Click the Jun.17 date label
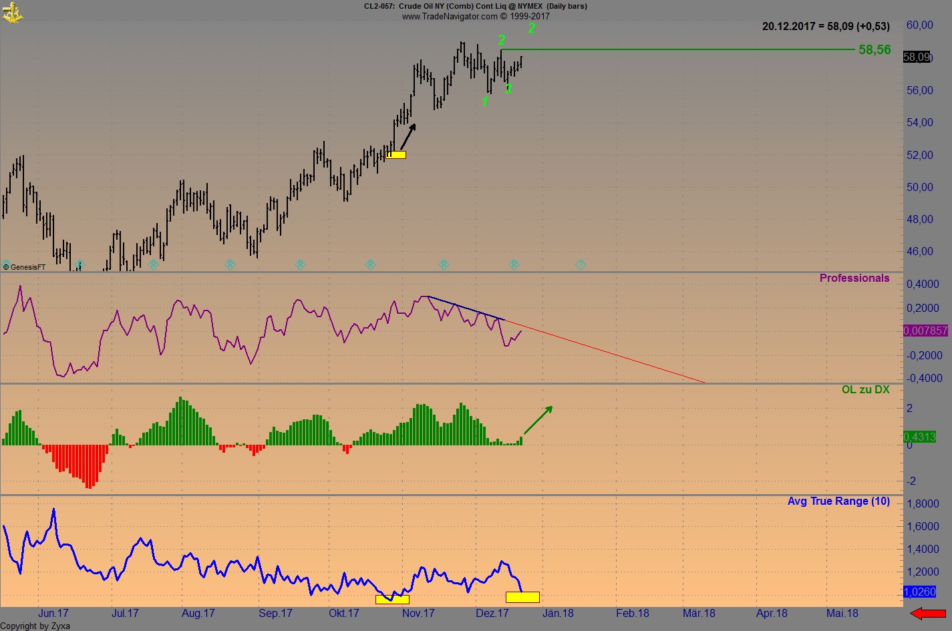This screenshot has height=631, width=952. [53, 613]
